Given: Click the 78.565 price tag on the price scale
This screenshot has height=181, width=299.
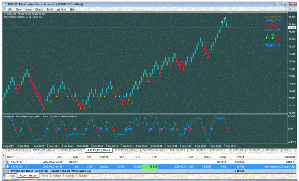Looking at the screenshot, I should [x=292, y=28].
